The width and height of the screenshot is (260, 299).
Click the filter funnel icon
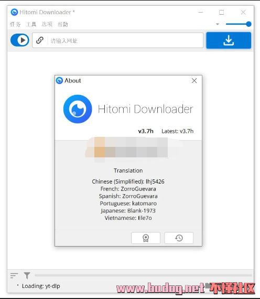[x=27, y=275]
